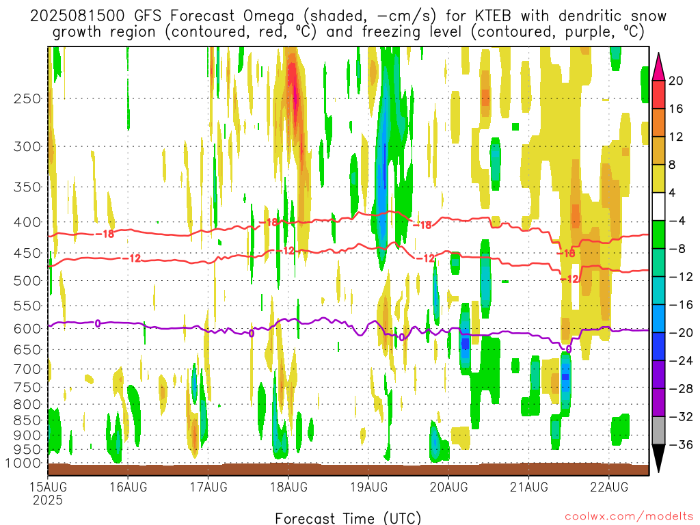This screenshot has width=700, height=525.
Task: Click the 550 pressure level label
Action: 27,306
